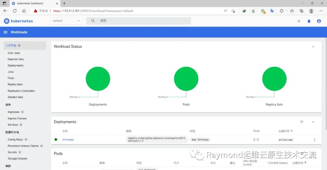Open Ingresses in sidebar
The width and height of the screenshot is (327, 170).
click(x=14, y=112)
